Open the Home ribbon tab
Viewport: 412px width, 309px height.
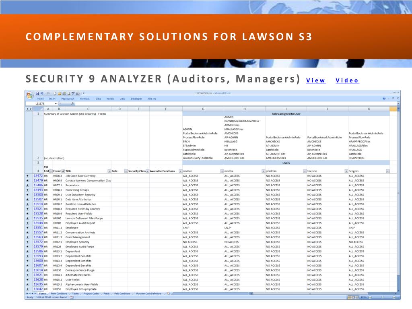pyautogui.click(x=41, y=99)
